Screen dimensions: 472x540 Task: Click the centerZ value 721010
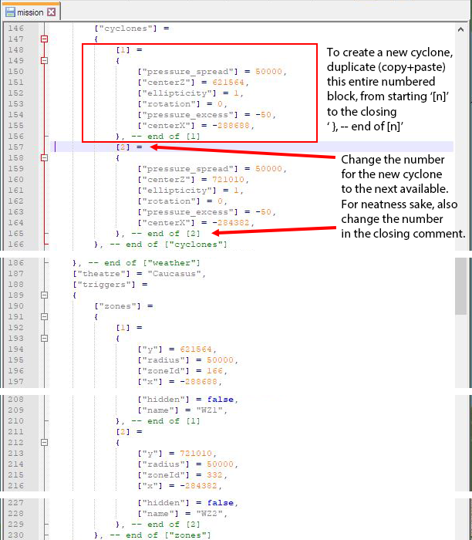pos(228,180)
